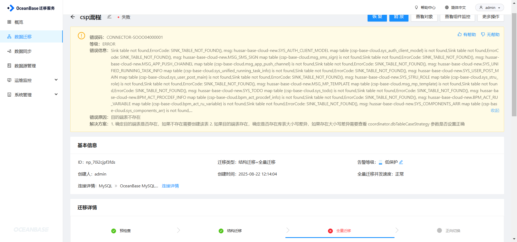Select the 正向切换 step tab
Image resolution: width=517 pixels, height=242 pixels.
[x=453, y=231]
